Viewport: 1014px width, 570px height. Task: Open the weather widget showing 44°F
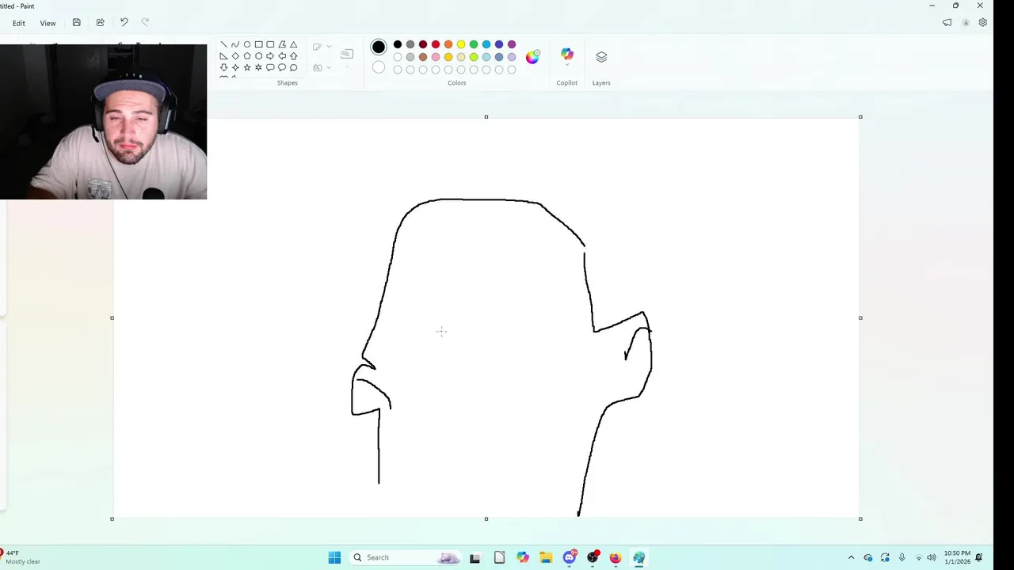point(21,557)
